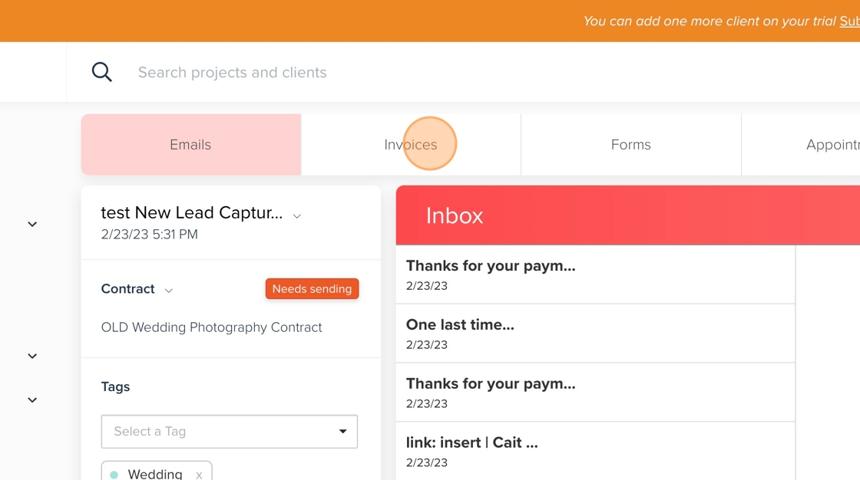The width and height of the screenshot is (860, 480).
Task: Click the Needs sending status badge
Action: point(312,289)
